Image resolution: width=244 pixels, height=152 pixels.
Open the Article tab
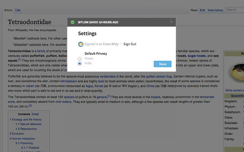tap(8, 10)
